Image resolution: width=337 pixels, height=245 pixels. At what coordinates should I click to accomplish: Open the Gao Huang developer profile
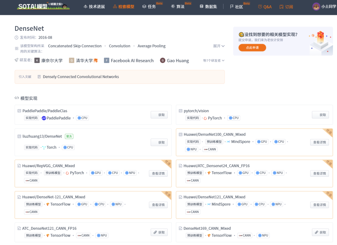178,60
